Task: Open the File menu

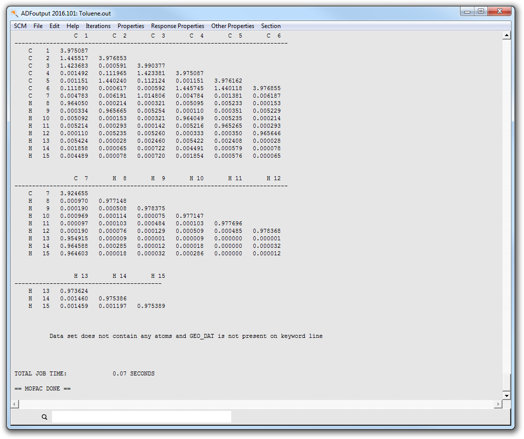Action: point(38,26)
